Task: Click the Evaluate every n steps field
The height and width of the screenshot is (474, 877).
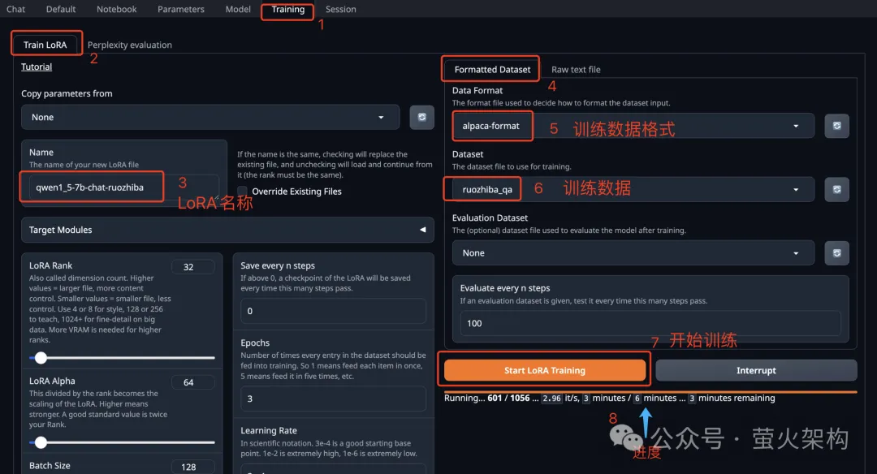Action: pos(650,323)
